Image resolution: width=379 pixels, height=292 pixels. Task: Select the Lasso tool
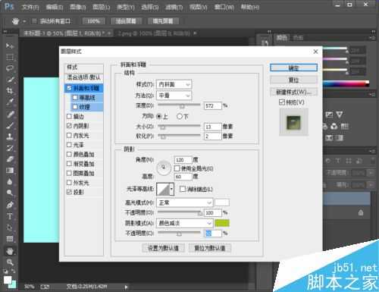tap(10, 68)
